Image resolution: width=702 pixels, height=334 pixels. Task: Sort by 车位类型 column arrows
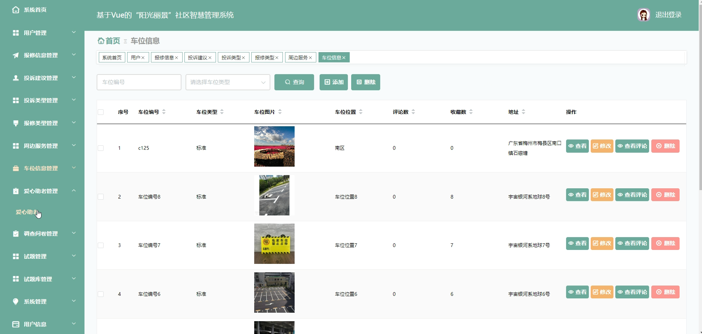click(x=222, y=112)
